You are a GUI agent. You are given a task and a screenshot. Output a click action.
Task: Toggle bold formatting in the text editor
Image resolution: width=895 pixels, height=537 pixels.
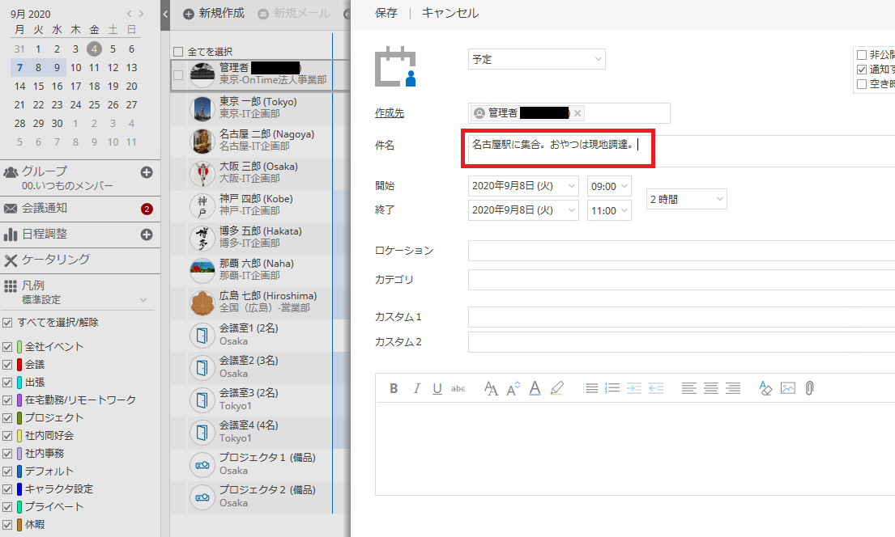393,388
